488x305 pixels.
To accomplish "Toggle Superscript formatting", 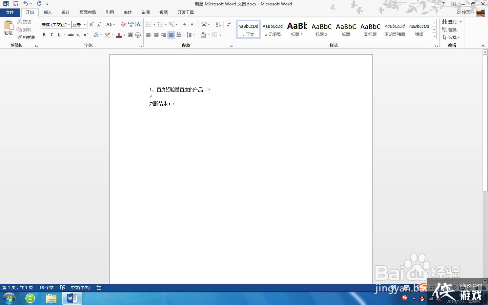I will point(86,35).
